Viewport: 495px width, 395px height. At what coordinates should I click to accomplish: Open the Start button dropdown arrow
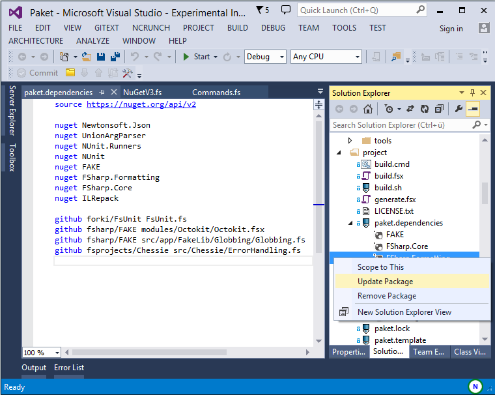pos(216,57)
